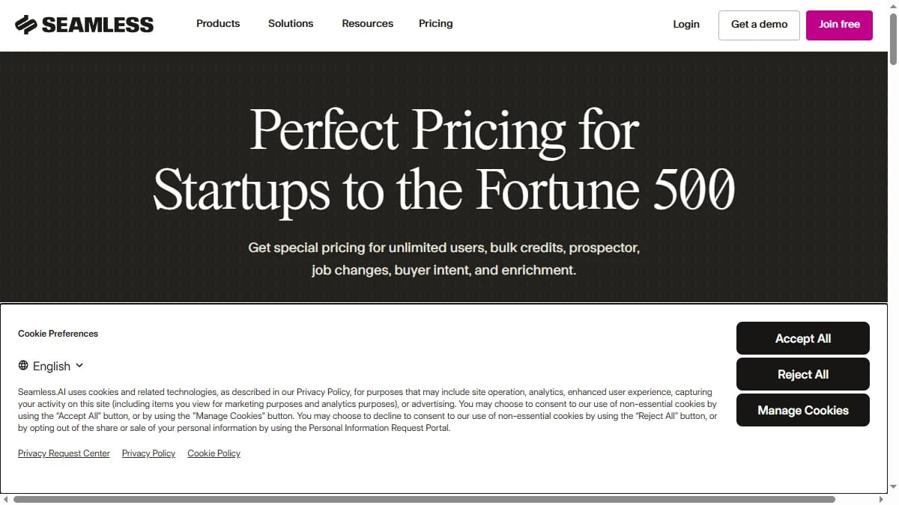Click the horizontal scrollbar right arrow
The width and height of the screenshot is (899, 505).
click(880, 499)
